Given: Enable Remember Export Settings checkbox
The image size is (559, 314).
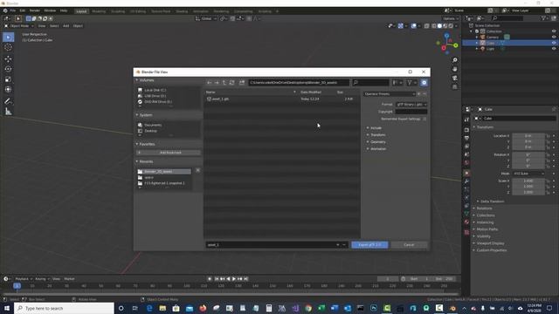Looking at the screenshot, I should coord(424,119).
